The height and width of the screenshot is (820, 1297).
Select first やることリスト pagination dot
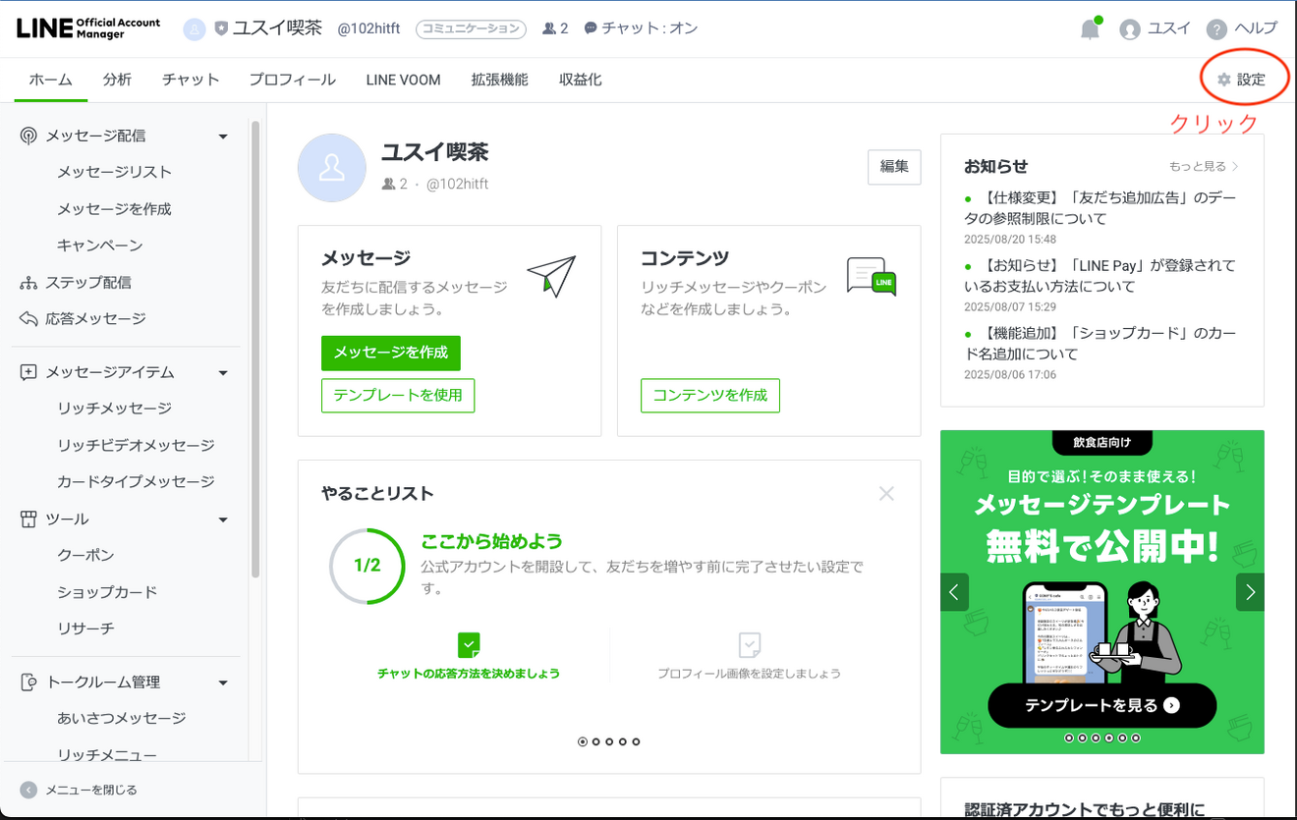[x=583, y=741]
